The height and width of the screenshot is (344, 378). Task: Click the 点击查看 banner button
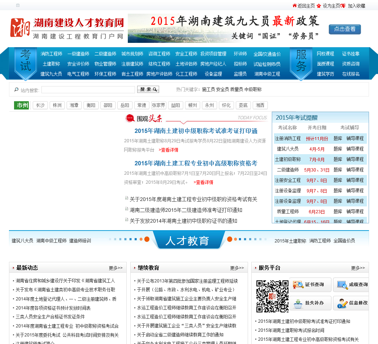point(345,29)
